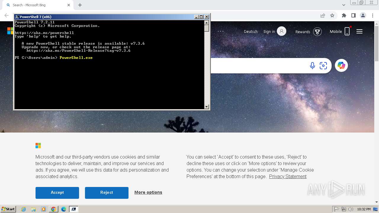Launch Windows Media Player from taskbar
The height and width of the screenshot is (213, 379).
tap(44, 209)
